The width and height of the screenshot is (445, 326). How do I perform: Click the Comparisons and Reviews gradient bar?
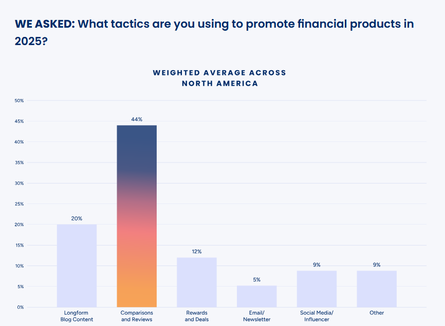(137, 215)
